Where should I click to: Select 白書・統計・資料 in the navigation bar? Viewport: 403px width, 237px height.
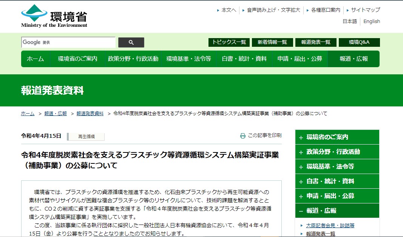tap(244, 59)
